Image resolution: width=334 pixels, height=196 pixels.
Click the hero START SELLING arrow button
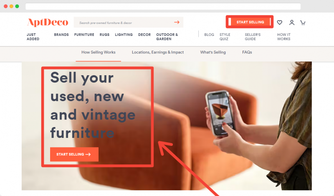(74, 154)
